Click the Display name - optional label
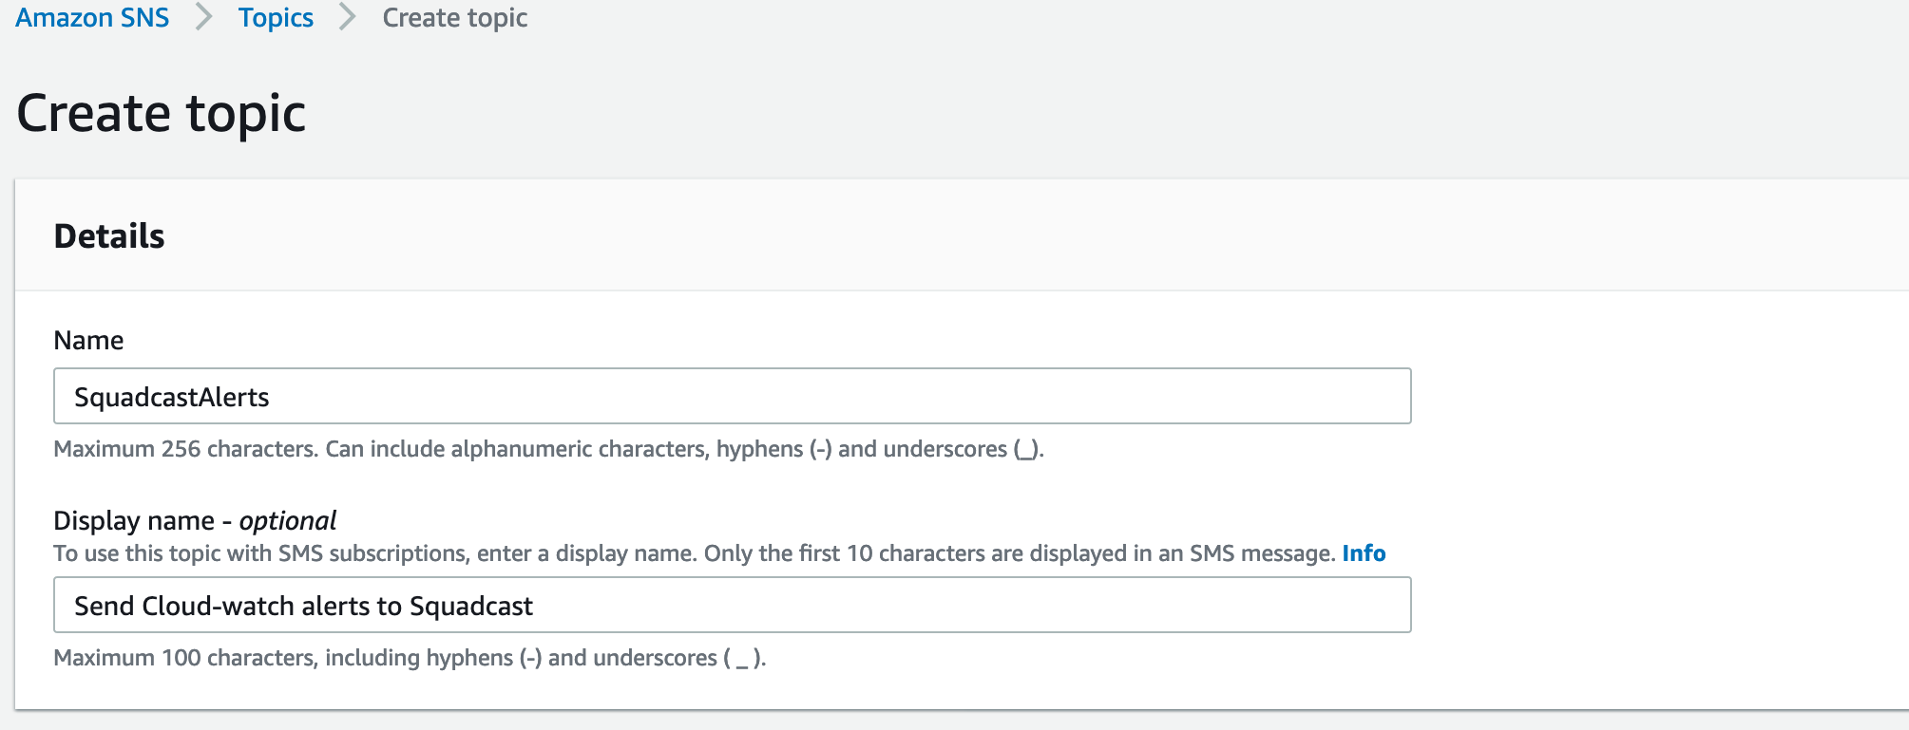 coord(195,520)
